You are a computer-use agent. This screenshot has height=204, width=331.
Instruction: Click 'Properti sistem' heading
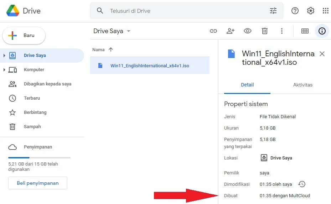(x=246, y=104)
